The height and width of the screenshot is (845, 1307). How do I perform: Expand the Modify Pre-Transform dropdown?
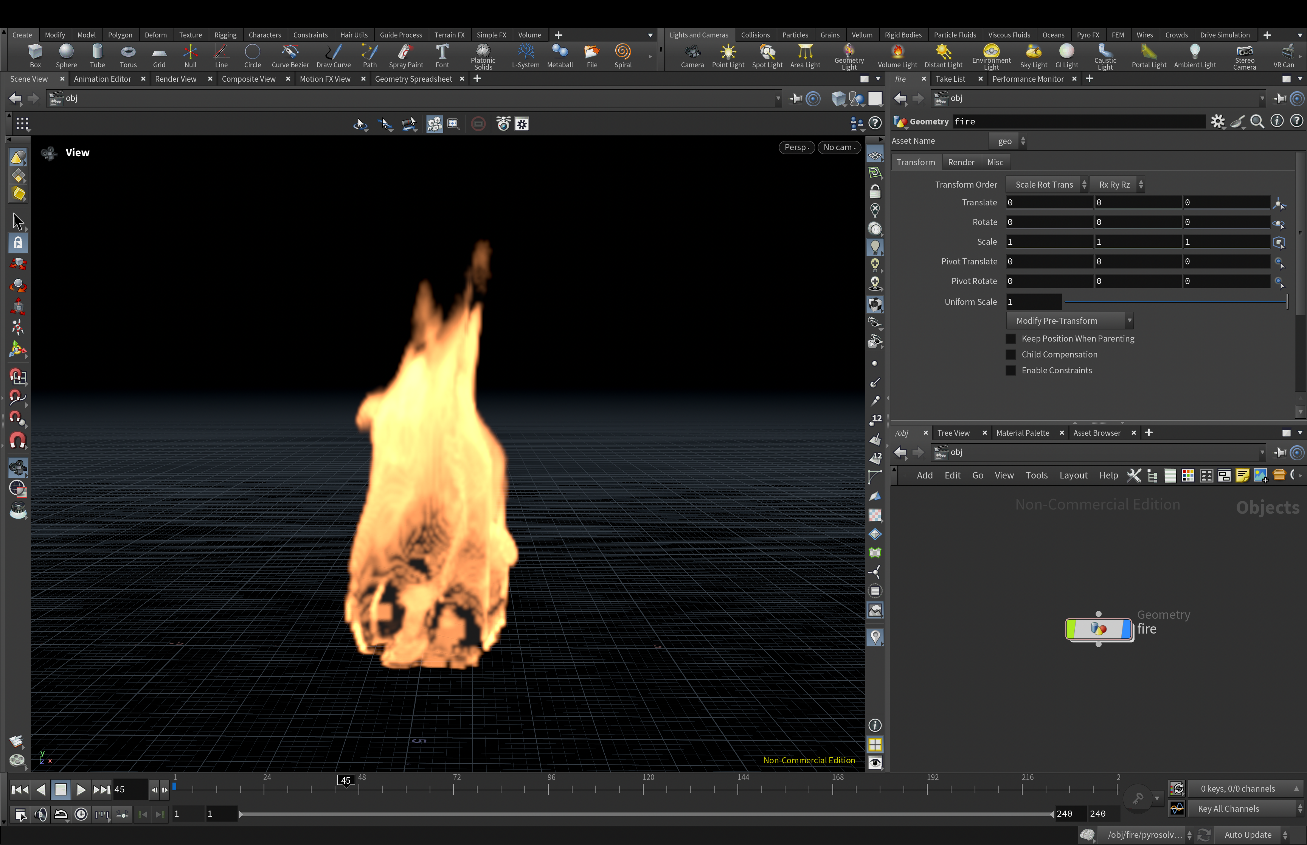pyautogui.click(x=1069, y=320)
